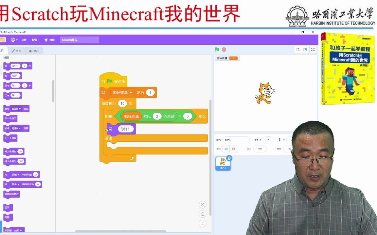The height and width of the screenshot is (235, 377).
Task: Zoom out of the code area
Action: click(x=203, y=214)
